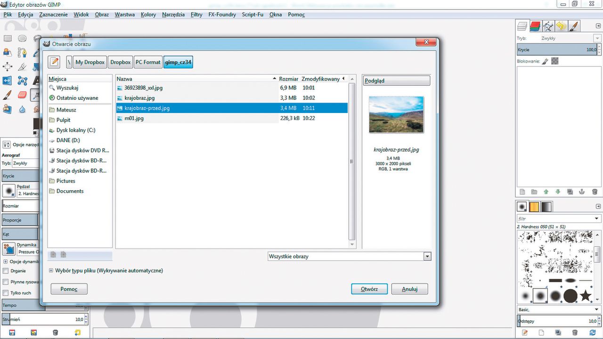Select the Rectangle Select tool in toolbox
This screenshot has height=339, width=603.
click(8, 38)
